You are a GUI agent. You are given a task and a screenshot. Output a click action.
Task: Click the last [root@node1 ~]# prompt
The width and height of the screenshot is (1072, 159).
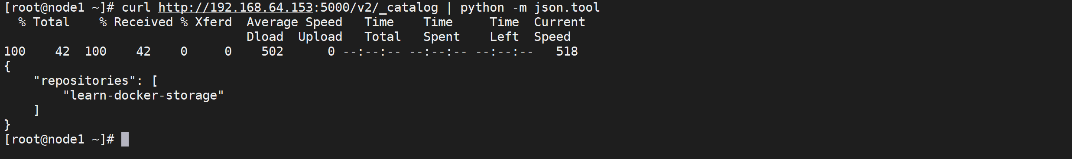(59, 139)
